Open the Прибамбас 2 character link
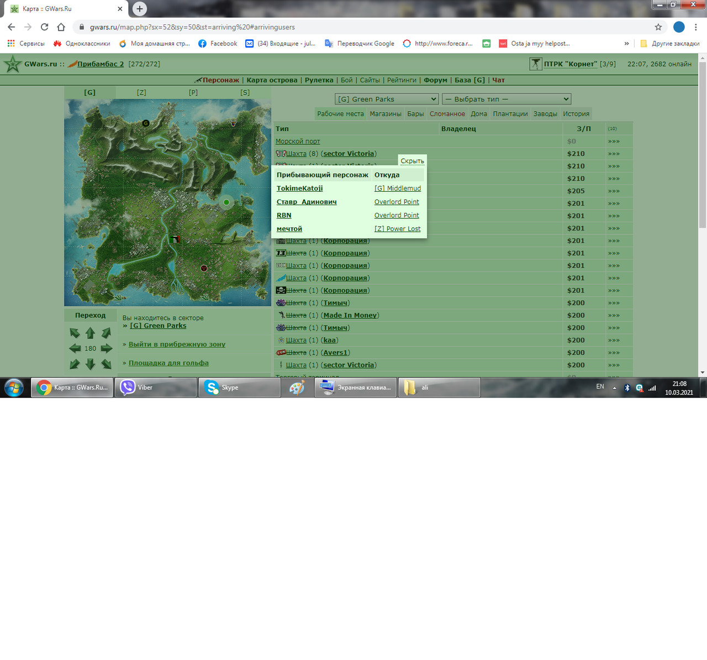 pyautogui.click(x=101, y=64)
